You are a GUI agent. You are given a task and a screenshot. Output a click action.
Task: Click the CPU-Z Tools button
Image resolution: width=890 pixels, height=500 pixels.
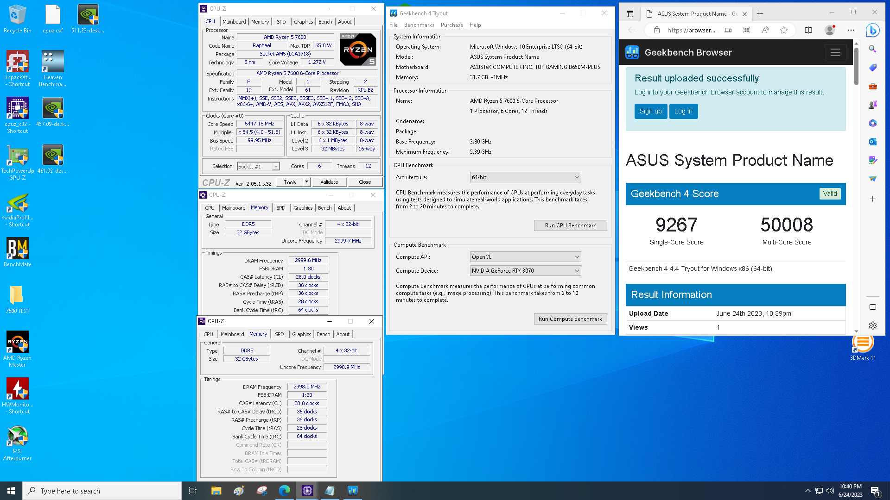[x=290, y=182]
